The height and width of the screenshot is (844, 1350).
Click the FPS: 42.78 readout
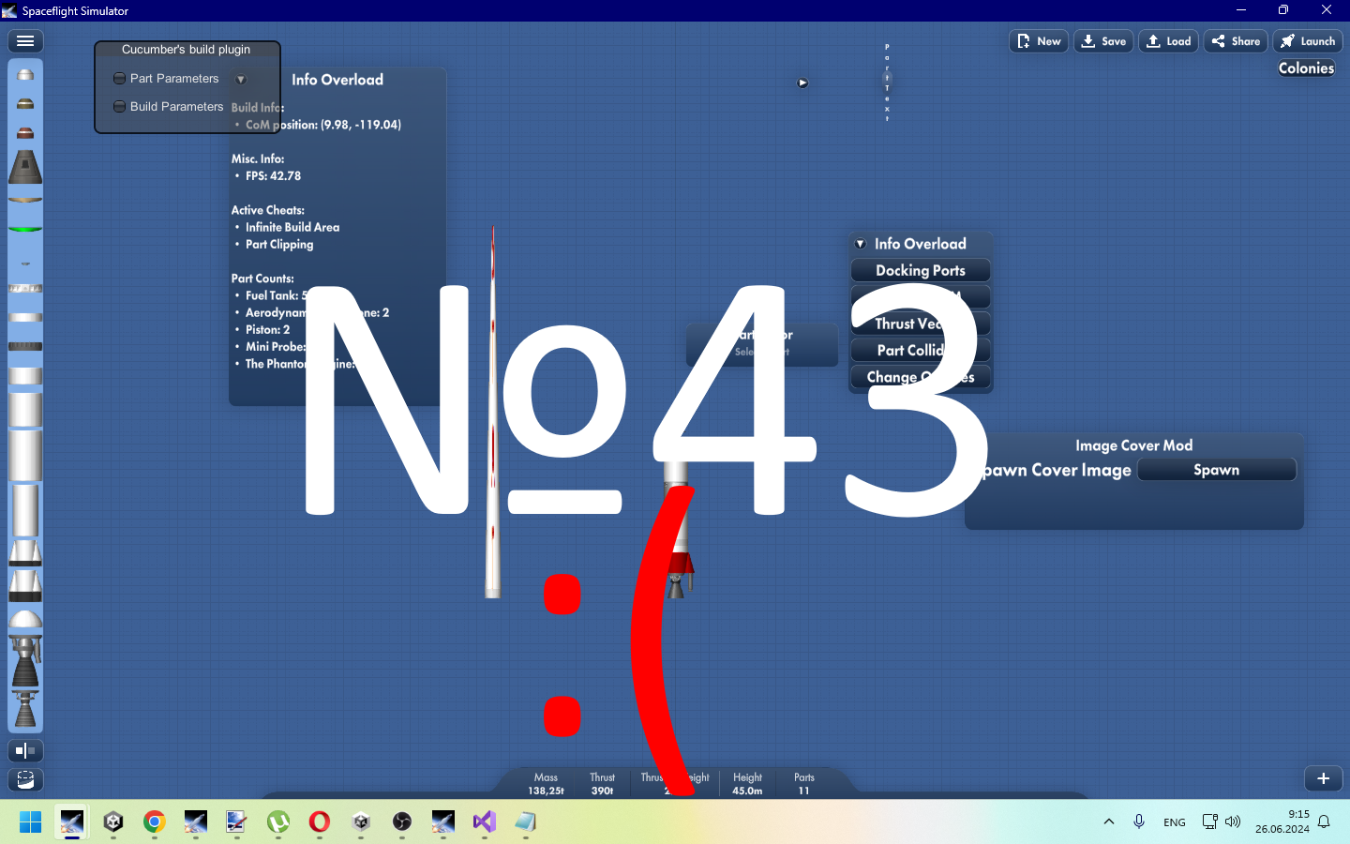point(273,176)
